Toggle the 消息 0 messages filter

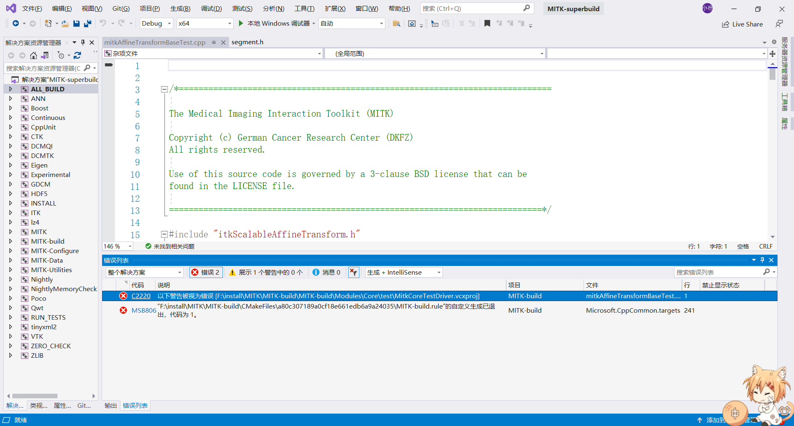click(327, 272)
